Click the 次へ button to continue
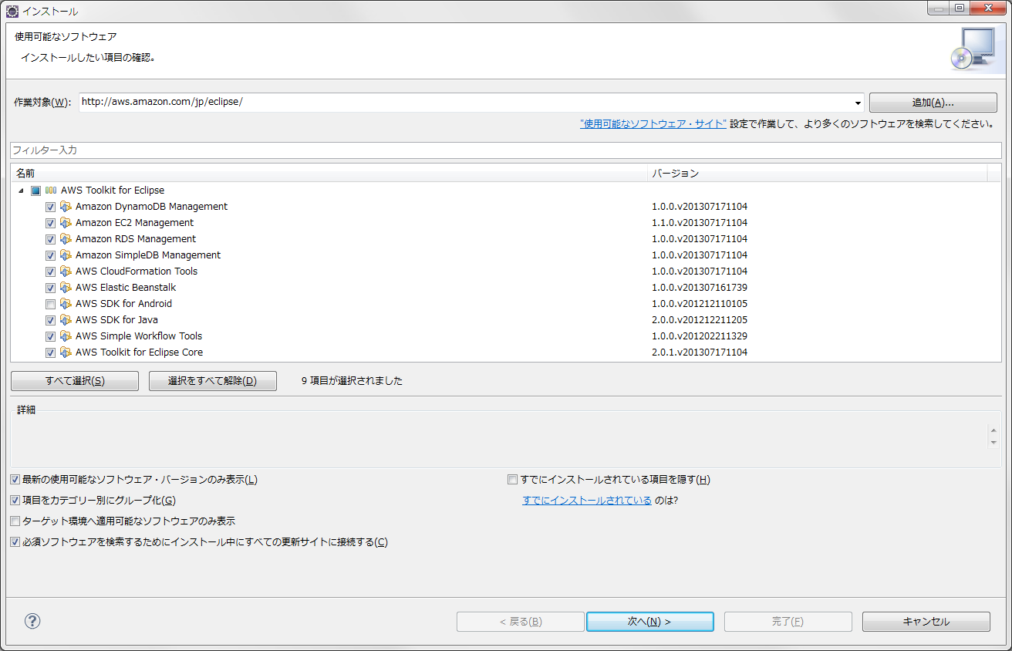 point(649,621)
